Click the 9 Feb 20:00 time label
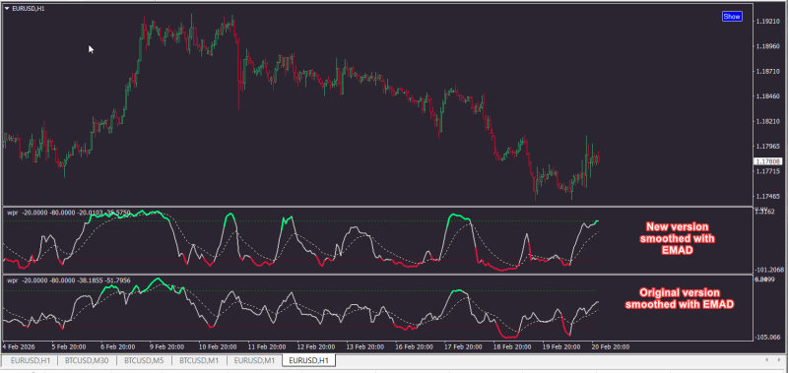 (167, 346)
